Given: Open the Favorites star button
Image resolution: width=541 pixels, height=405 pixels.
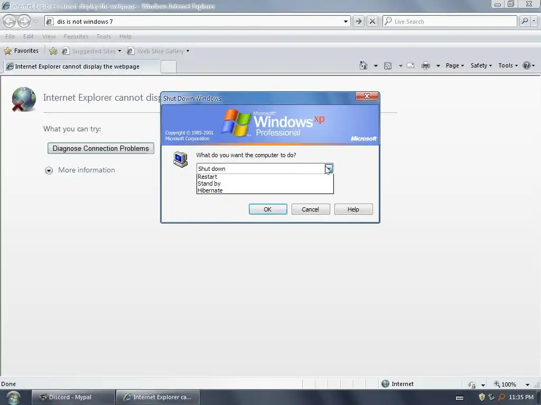Looking at the screenshot, I should (21, 51).
